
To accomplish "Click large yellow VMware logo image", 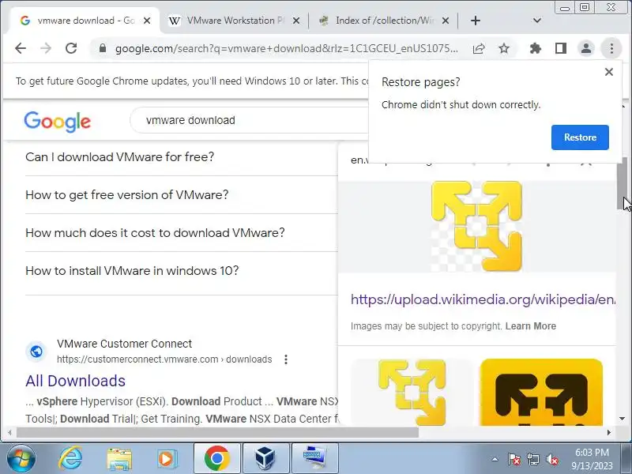I will click(476, 227).
